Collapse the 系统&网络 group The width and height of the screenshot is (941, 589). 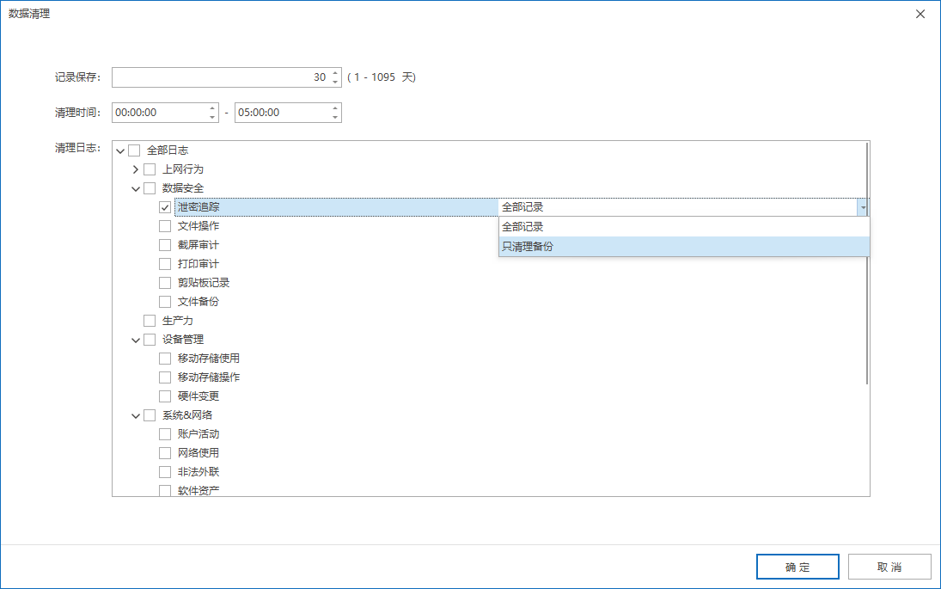click(x=136, y=415)
